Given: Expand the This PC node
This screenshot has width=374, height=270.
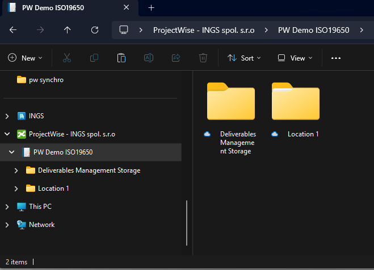Looking at the screenshot, I should pyautogui.click(x=7, y=207).
